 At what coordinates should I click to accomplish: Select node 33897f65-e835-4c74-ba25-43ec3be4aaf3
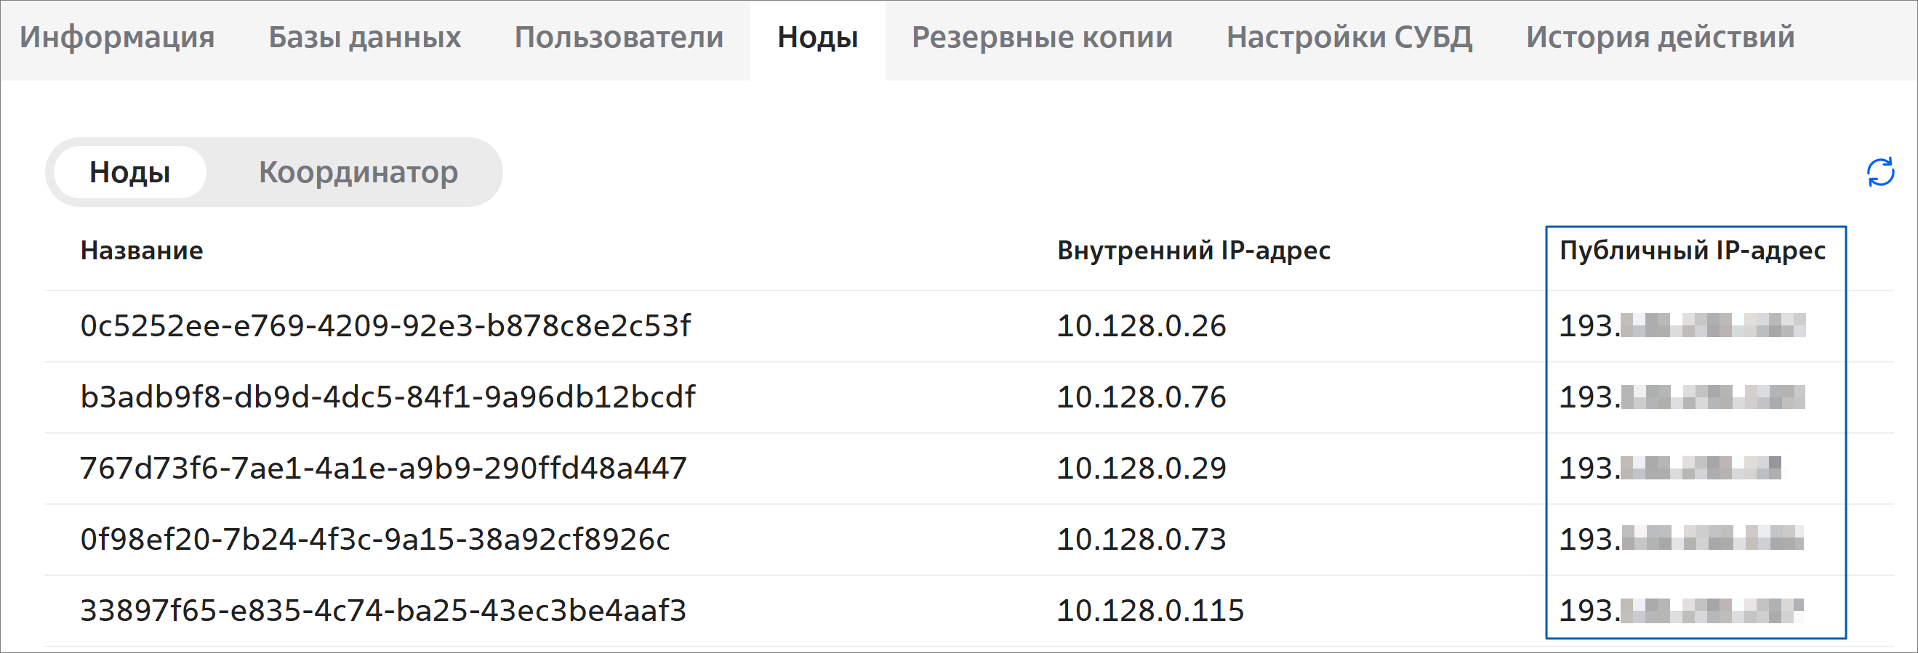coord(382,612)
